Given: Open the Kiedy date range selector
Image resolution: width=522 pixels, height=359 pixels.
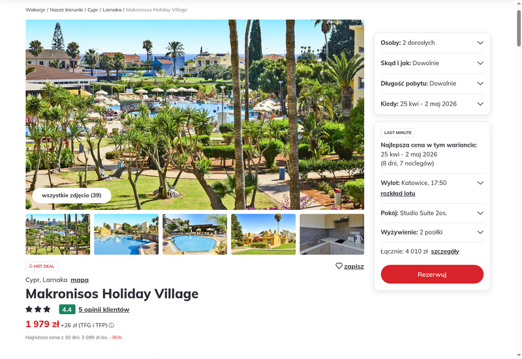Looking at the screenshot, I should [432, 104].
